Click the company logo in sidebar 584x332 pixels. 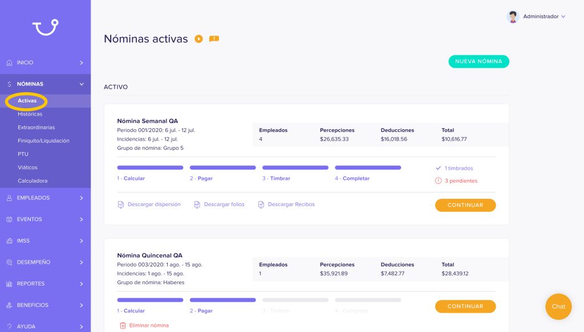pyautogui.click(x=45, y=27)
